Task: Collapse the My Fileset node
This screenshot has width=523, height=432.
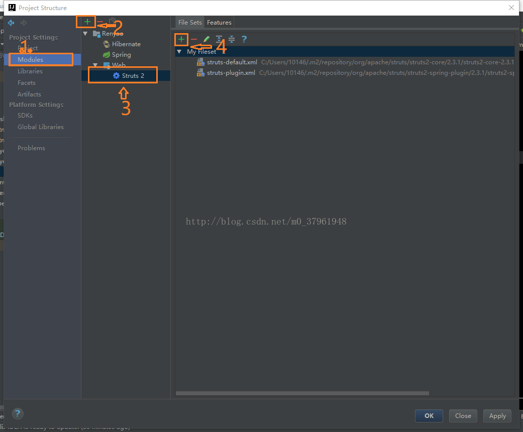Action: coord(179,52)
